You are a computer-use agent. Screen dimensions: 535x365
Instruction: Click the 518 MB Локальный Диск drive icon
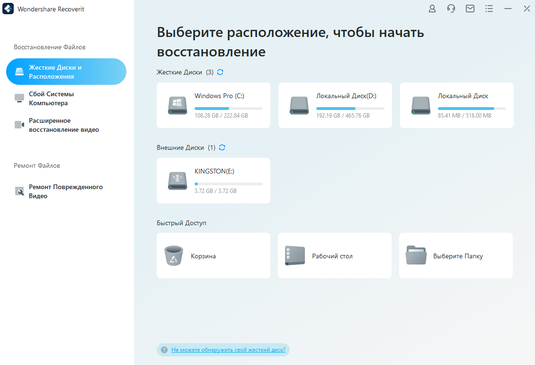pyautogui.click(x=421, y=105)
